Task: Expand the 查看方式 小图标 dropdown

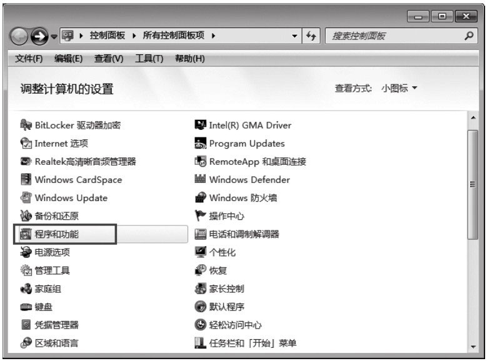Action: coord(399,89)
